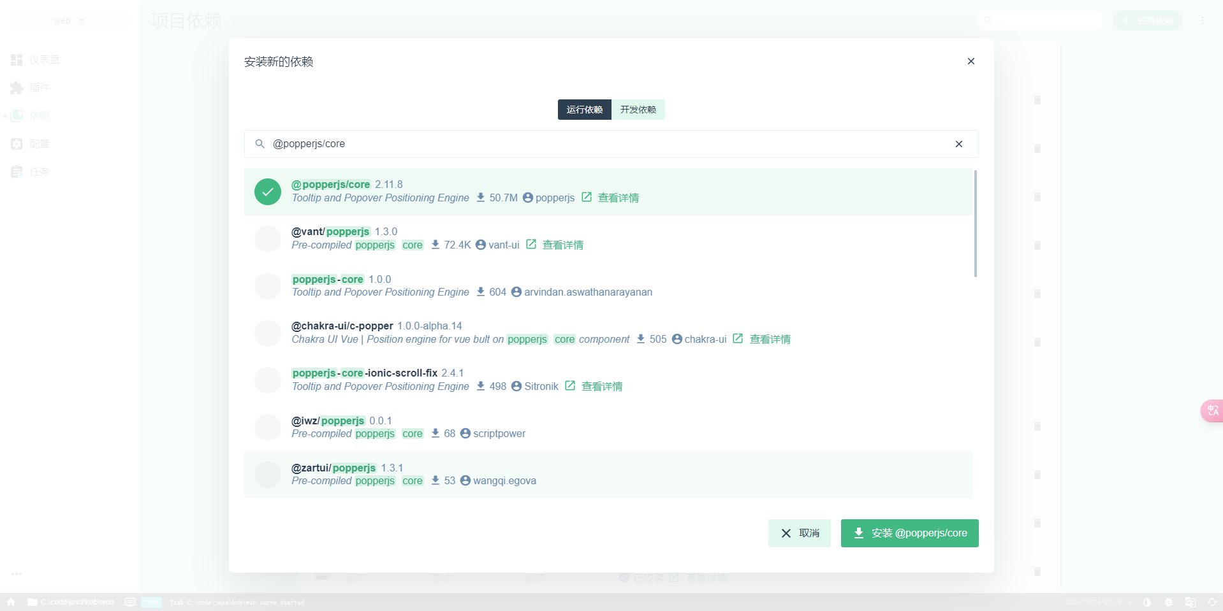Screen dimensions: 1223x611
Task: Switch to the 运行依赖 tab
Action: (585, 110)
